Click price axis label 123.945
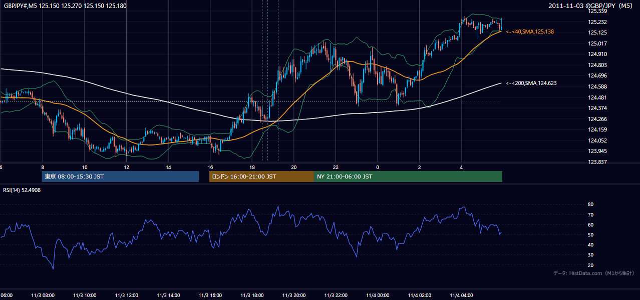 (x=597, y=151)
